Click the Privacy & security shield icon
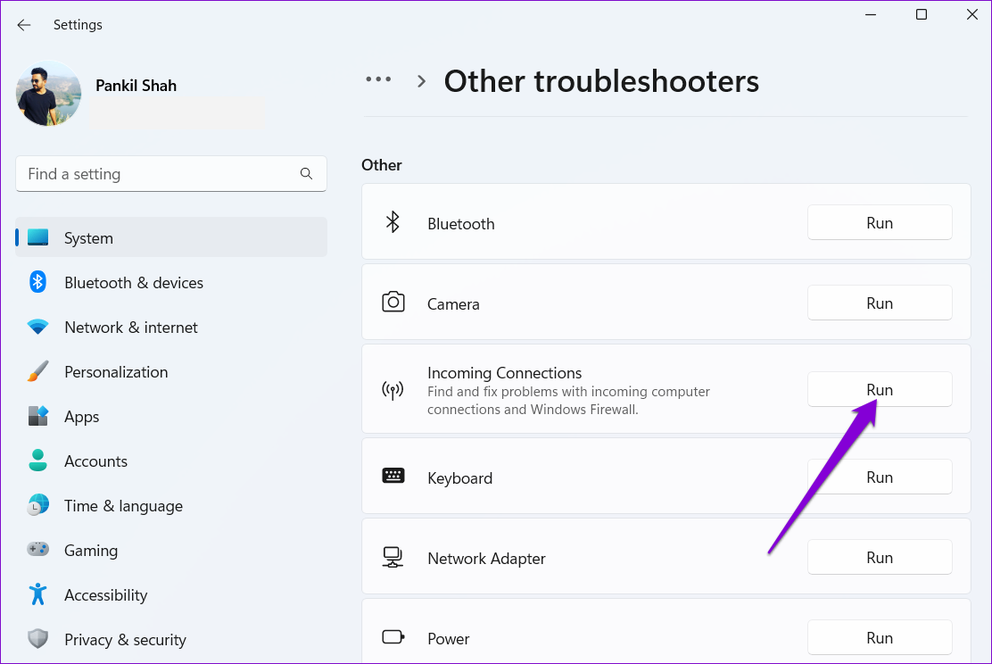Image resolution: width=992 pixels, height=664 pixels. coord(38,639)
